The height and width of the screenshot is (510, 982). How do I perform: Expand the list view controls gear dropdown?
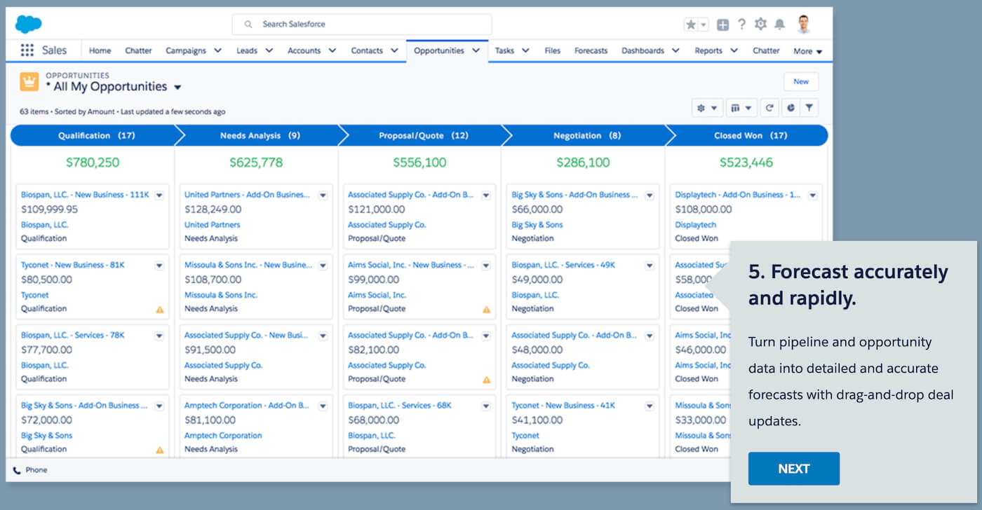707,108
